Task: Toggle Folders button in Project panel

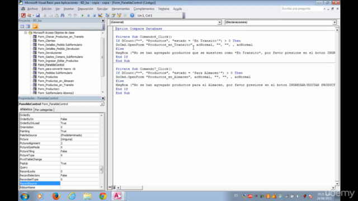Action: point(35,26)
